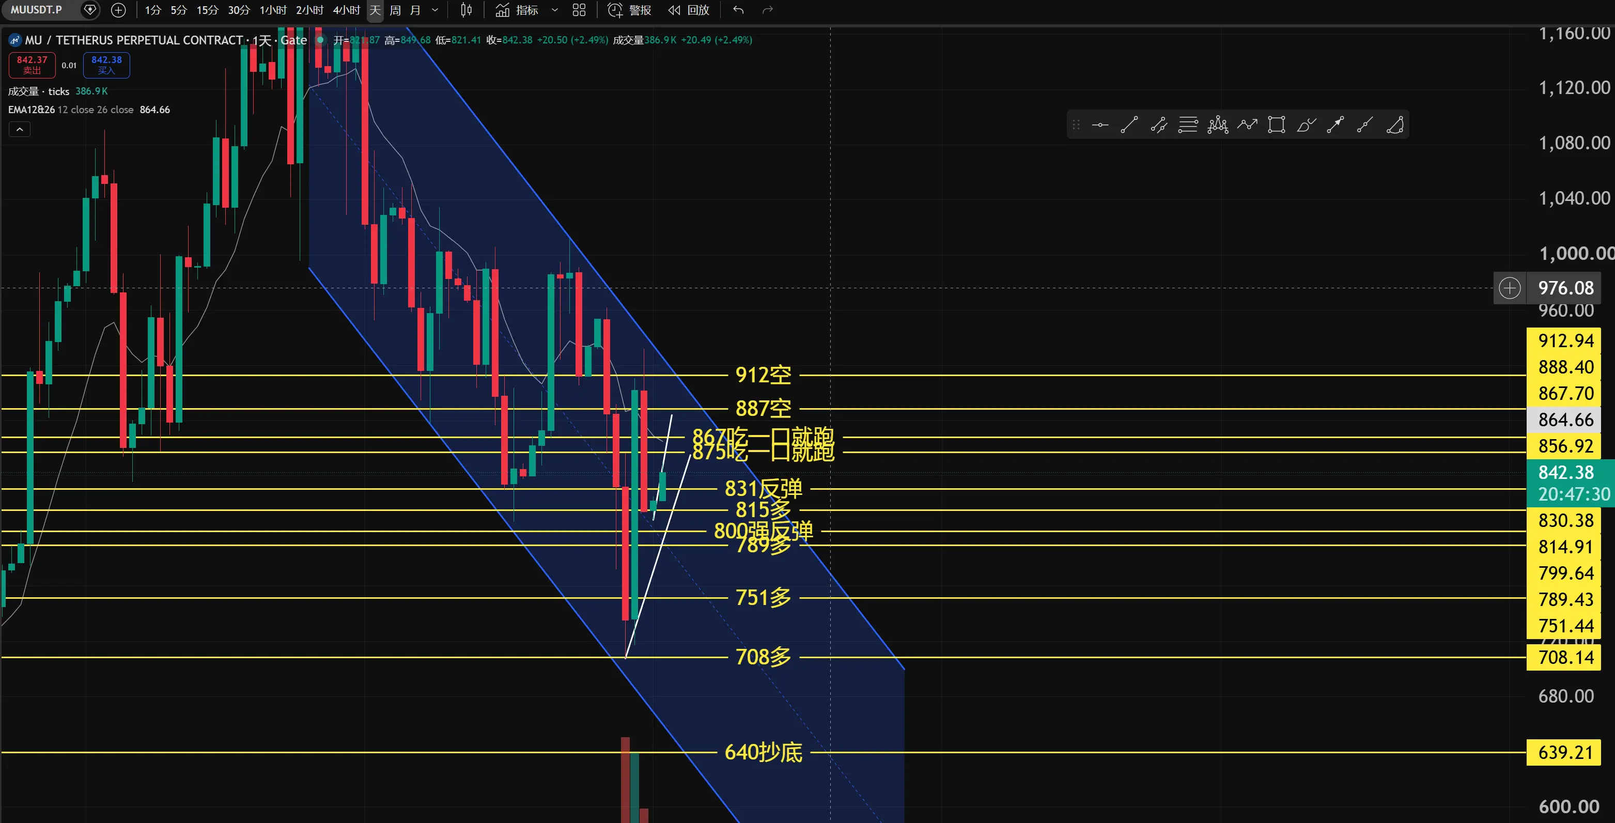Select the trend line drawing tool
Screen dimensions: 1615x823
pyautogui.click(x=1129, y=126)
